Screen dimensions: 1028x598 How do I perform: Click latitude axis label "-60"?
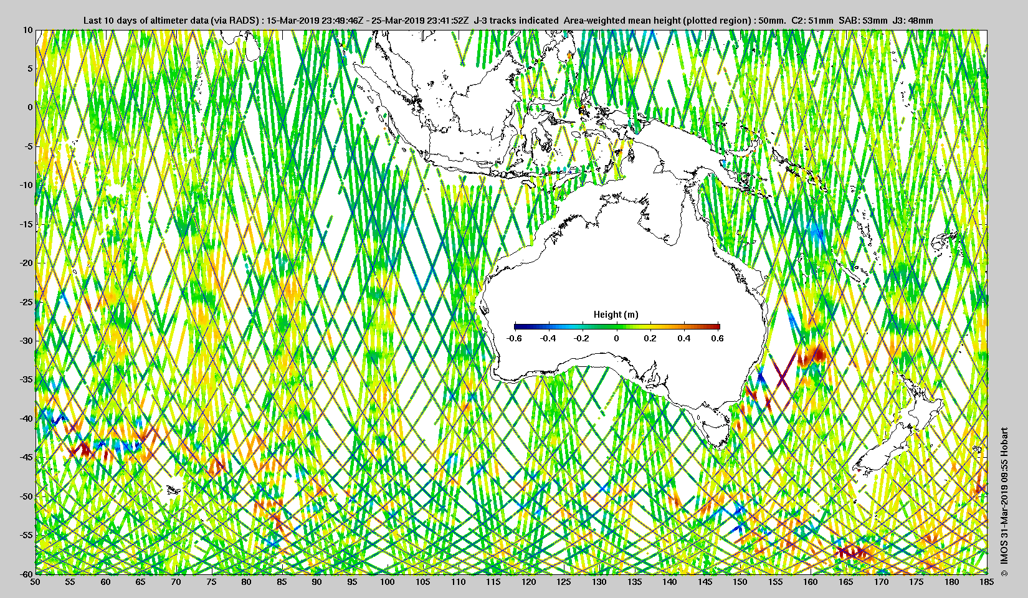coord(26,573)
